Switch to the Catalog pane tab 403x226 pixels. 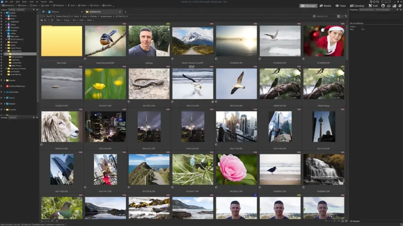(x=12, y=10)
